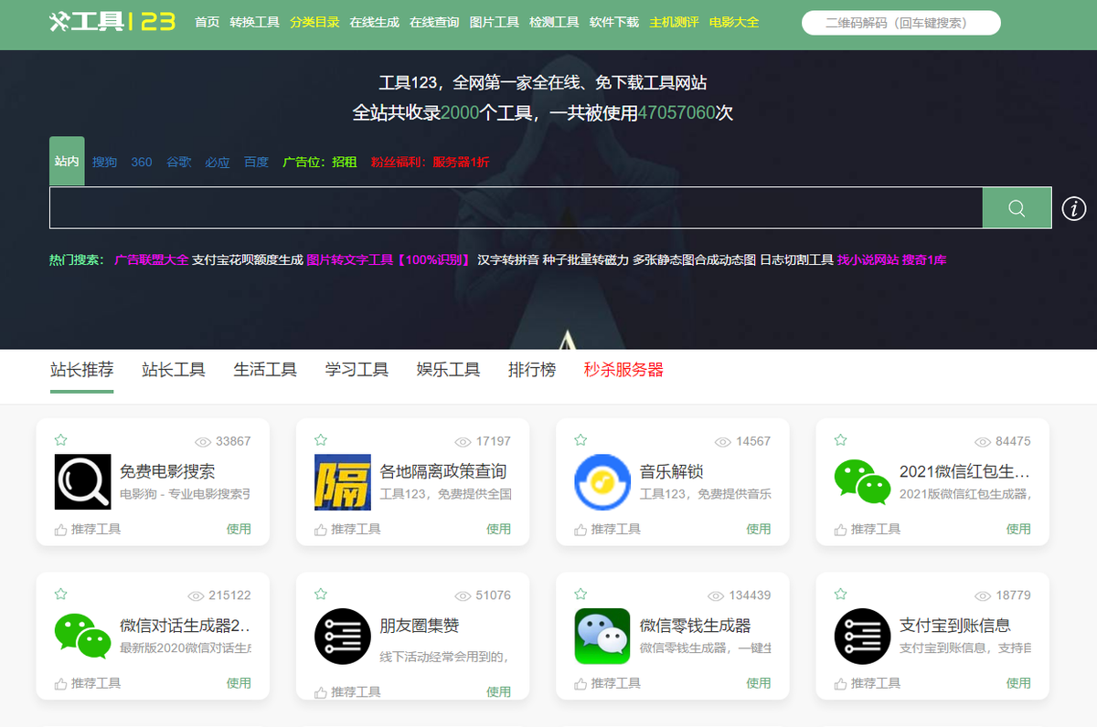The height and width of the screenshot is (727, 1097).
Task: Open the 支付宝到账信息 list icon
Action: 863,636
